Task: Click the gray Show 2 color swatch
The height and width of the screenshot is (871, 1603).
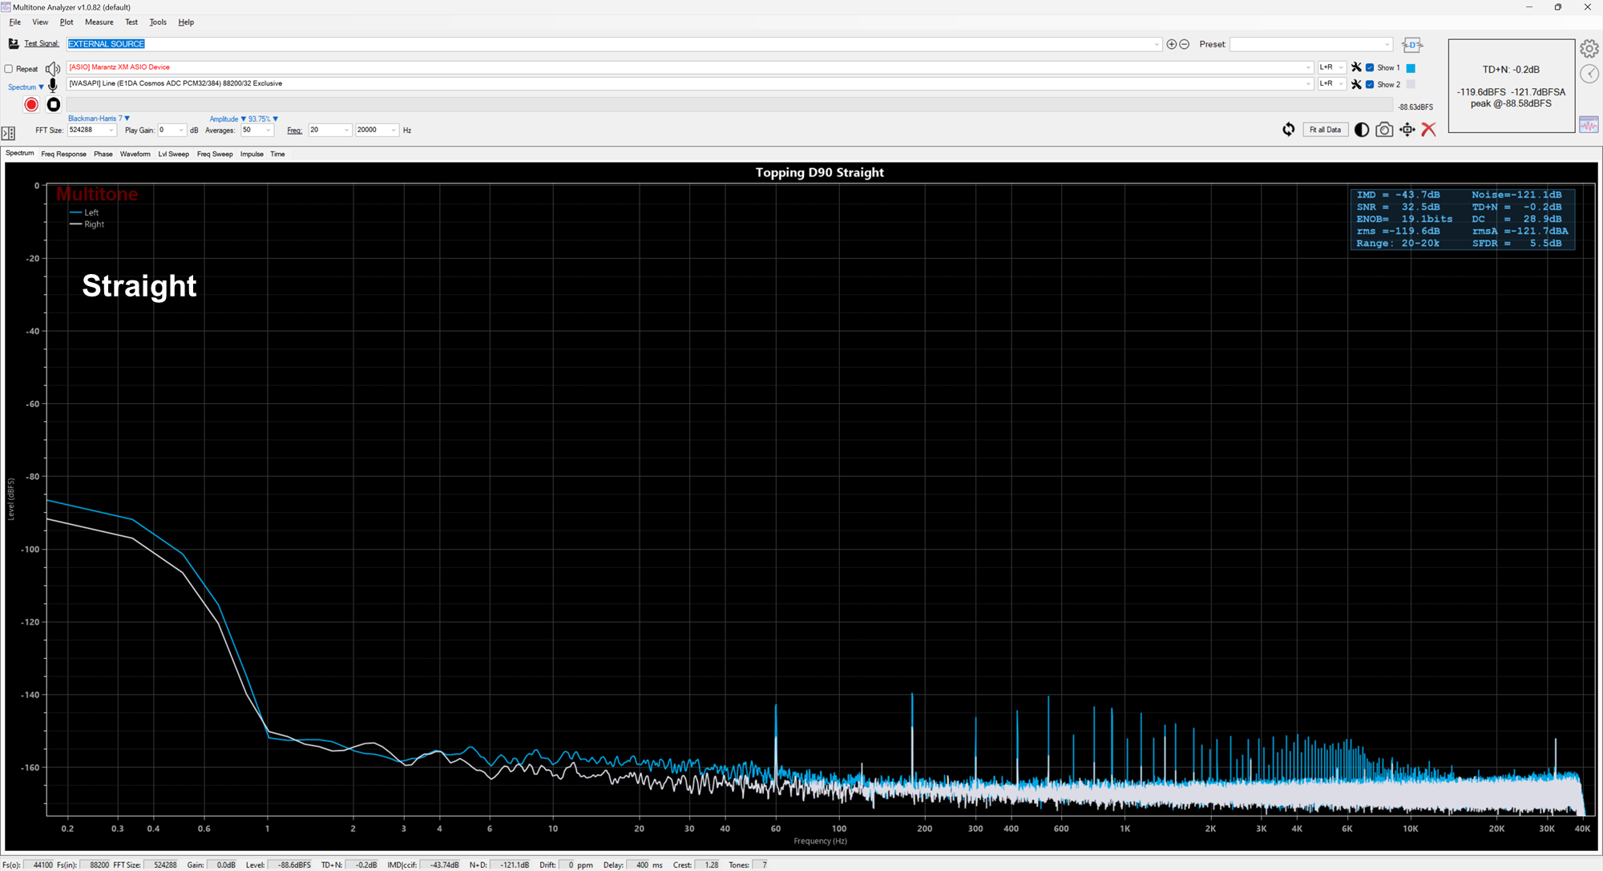Action: (1411, 84)
